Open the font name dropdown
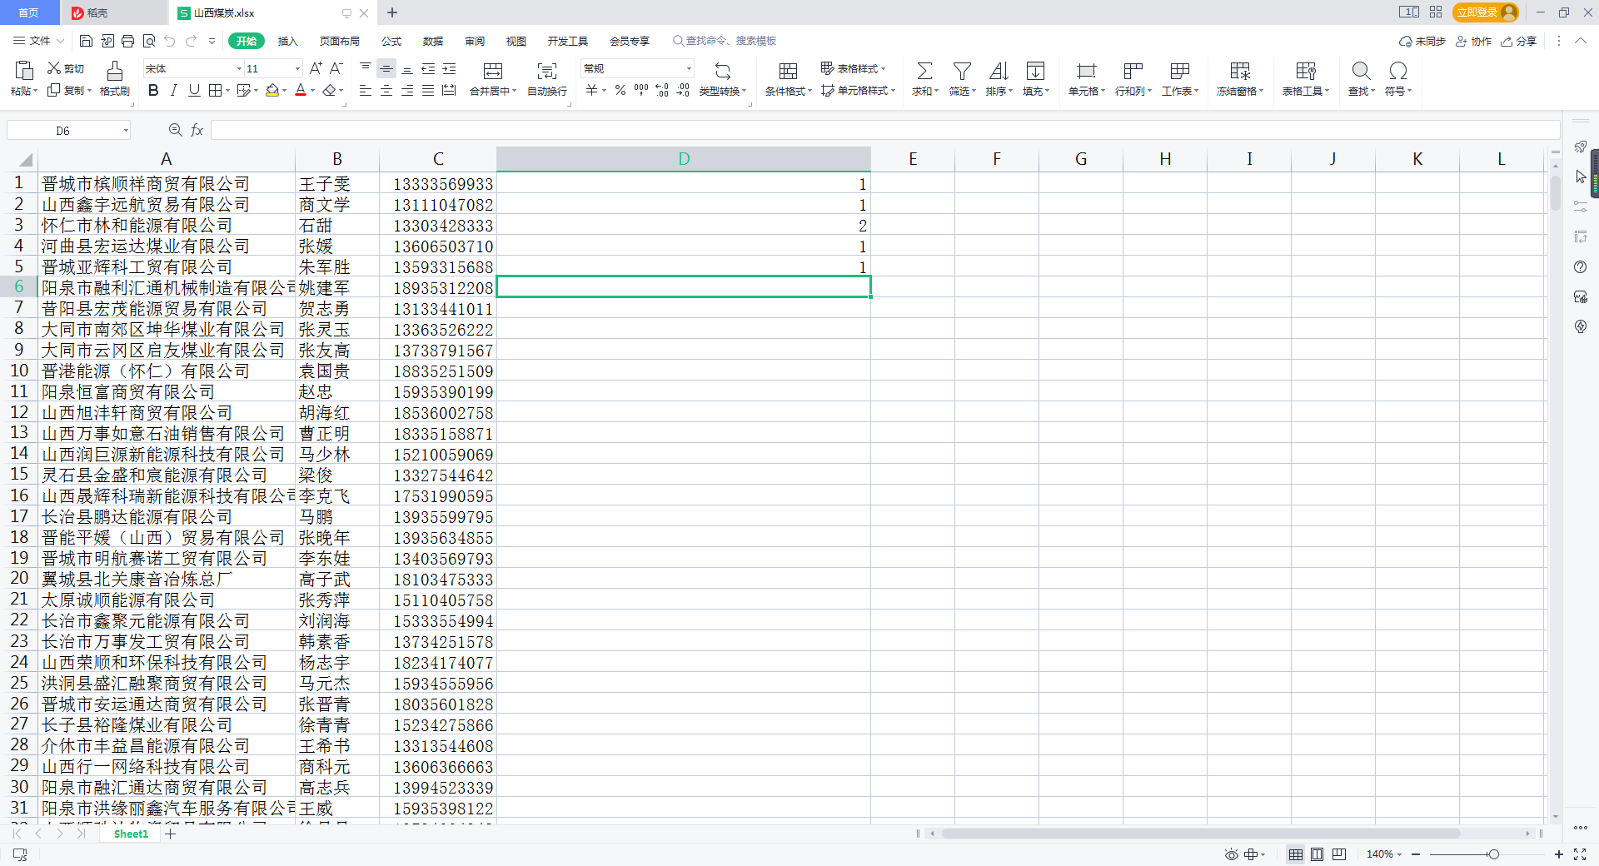Viewport: 1599px width, 866px height. (239, 69)
